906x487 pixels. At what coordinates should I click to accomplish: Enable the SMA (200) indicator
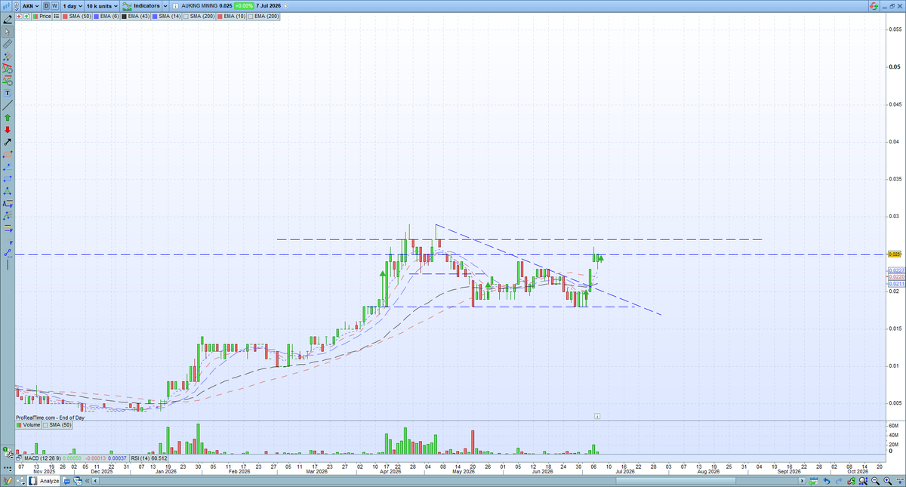tap(199, 17)
